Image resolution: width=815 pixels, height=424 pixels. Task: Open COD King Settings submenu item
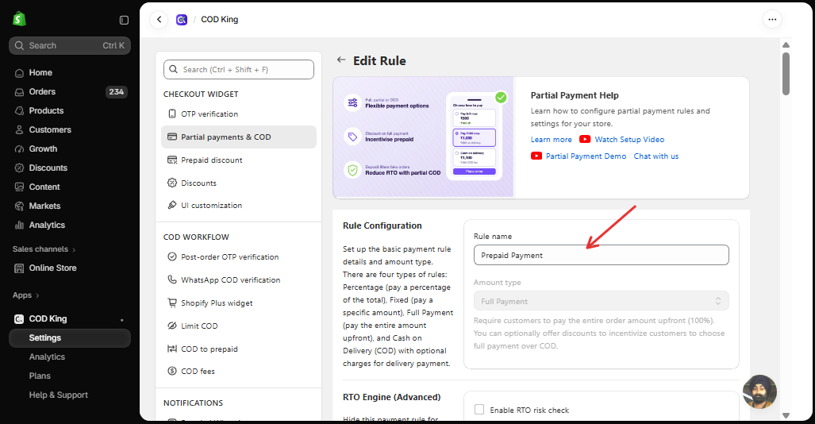point(70,338)
